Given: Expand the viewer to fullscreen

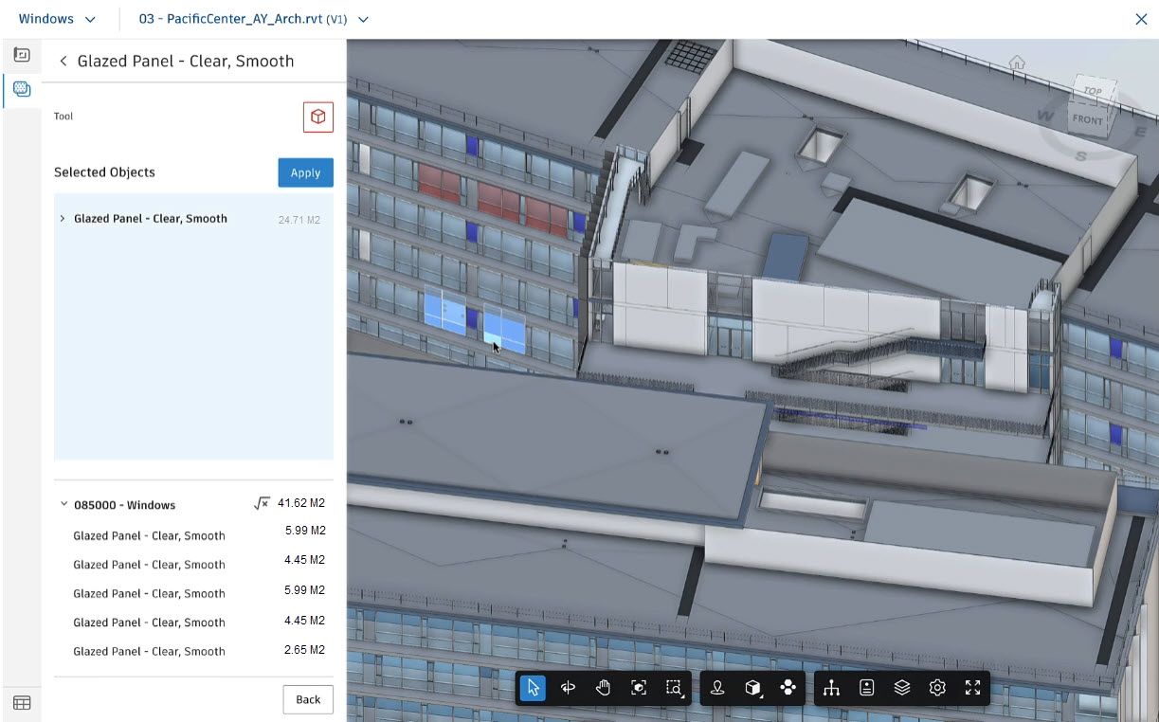Looking at the screenshot, I should pos(972,688).
